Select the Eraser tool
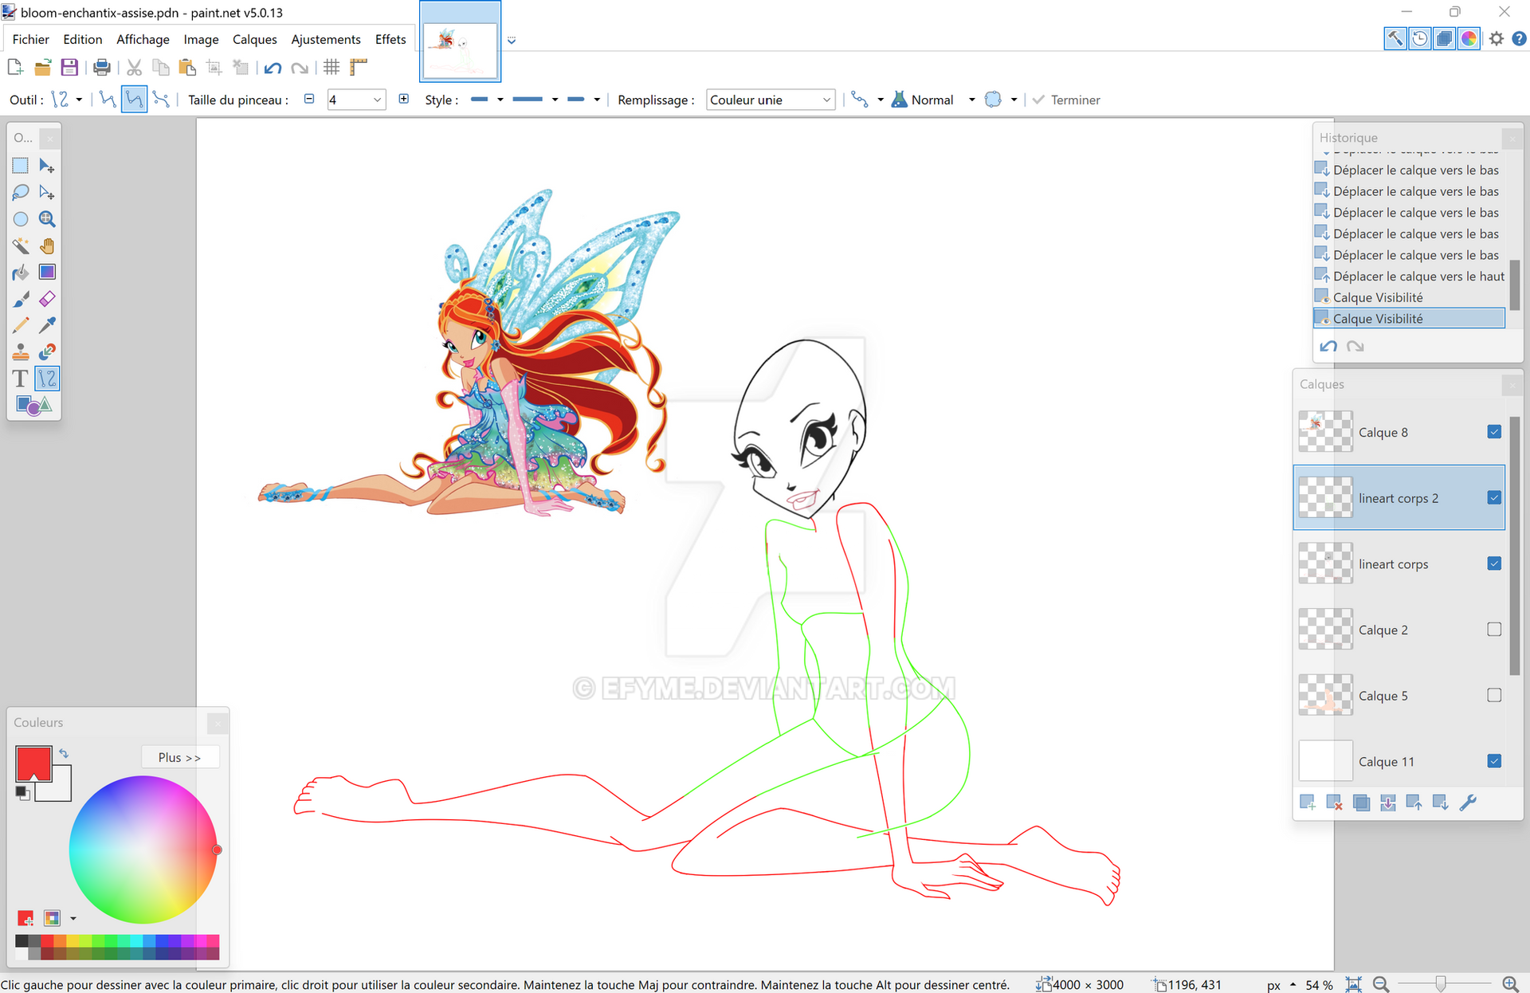This screenshot has width=1530, height=993. [x=47, y=299]
